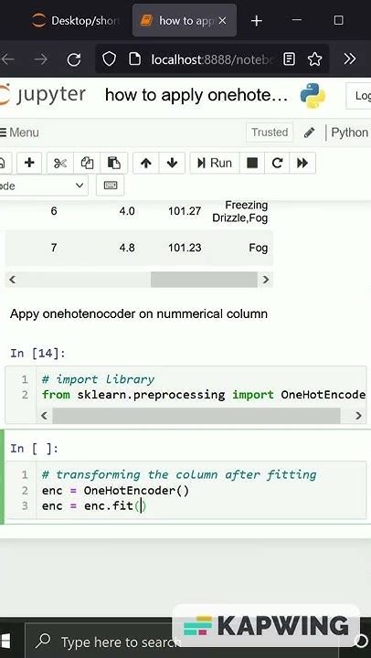Open a new browser tab
Screen dimensions: 371x658
(x=256, y=20)
